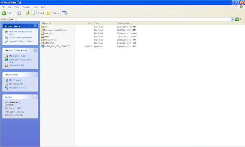The image size is (245, 147).
Task: Collapse the Other Places panel
Action: (x=35, y=74)
